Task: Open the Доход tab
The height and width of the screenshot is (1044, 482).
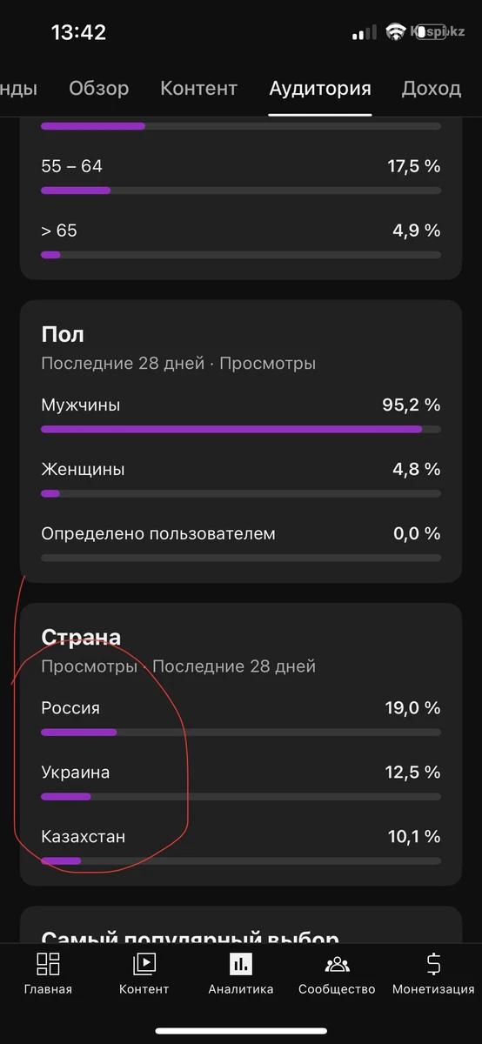Action: (x=431, y=88)
